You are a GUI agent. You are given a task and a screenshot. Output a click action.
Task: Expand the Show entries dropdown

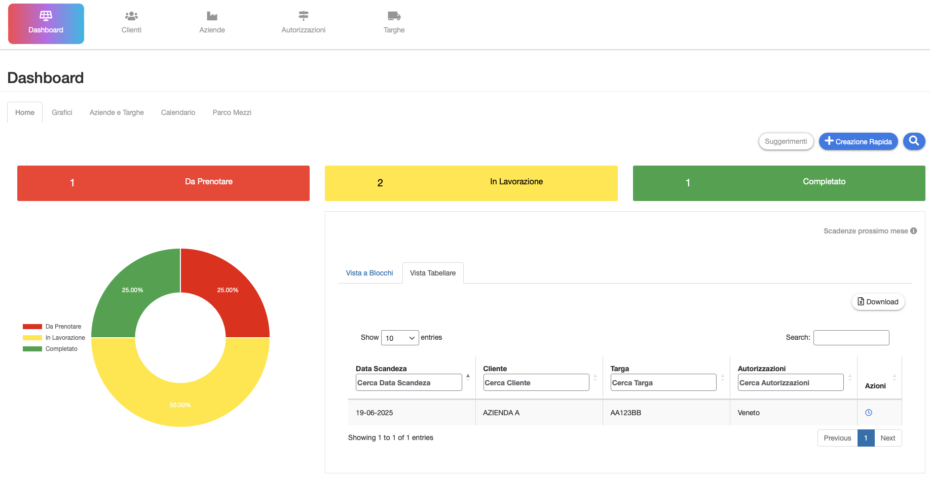399,338
